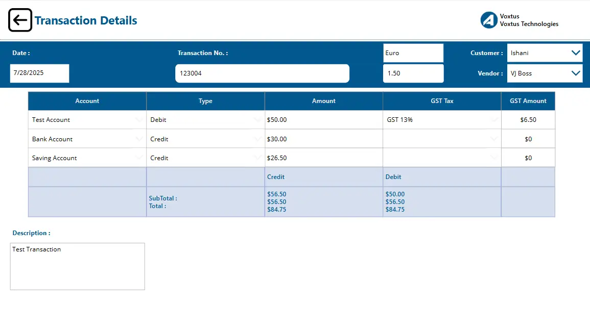Click the GST Amount column header
Viewport: 590px width, 331px height.
[x=528, y=101]
